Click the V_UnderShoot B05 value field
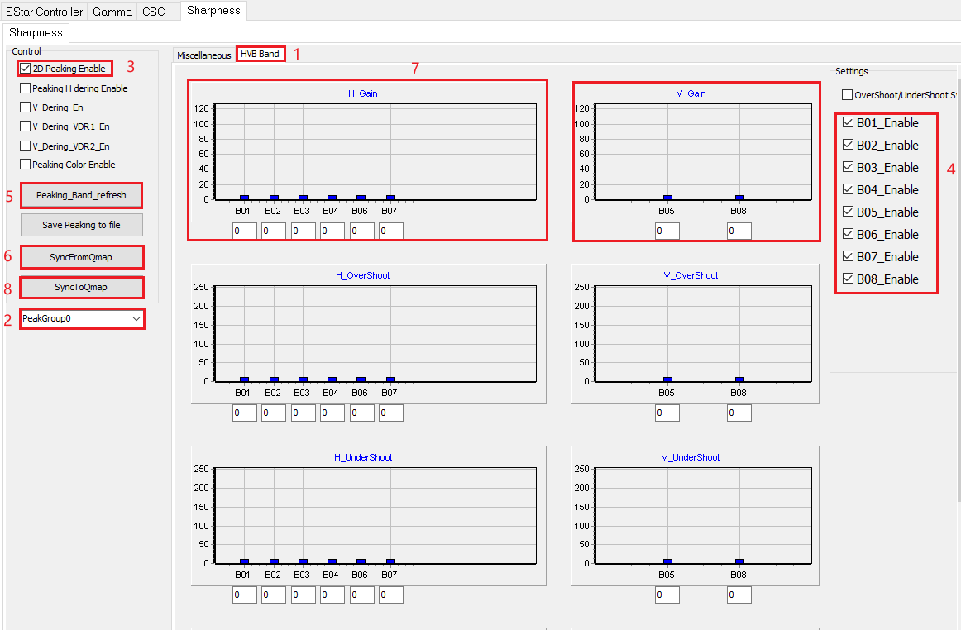961x630 pixels. 667,594
